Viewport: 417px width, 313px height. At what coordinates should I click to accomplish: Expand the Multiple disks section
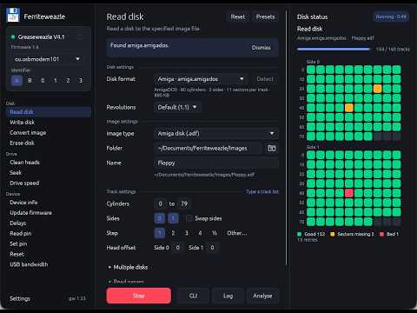[x=128, y=267]
